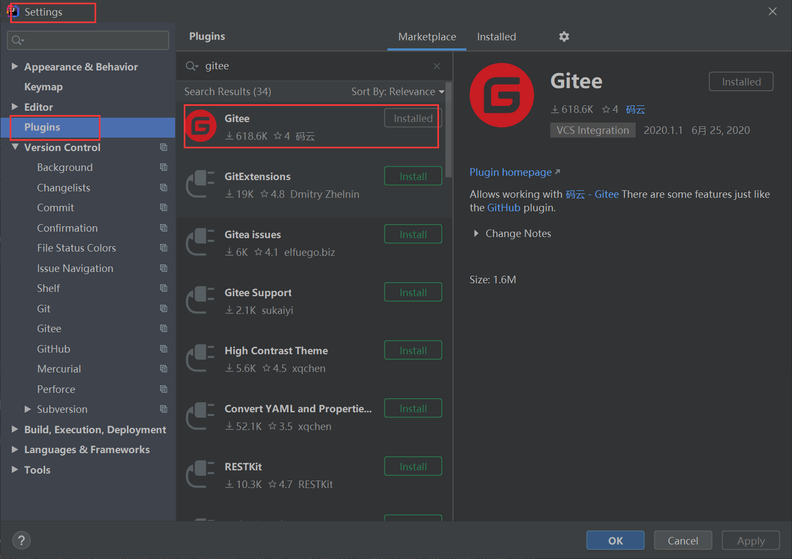Open Sort By Relevance dropdown
Image resolution: width=792 pixels, height=559 pixels.
[398, 92]
